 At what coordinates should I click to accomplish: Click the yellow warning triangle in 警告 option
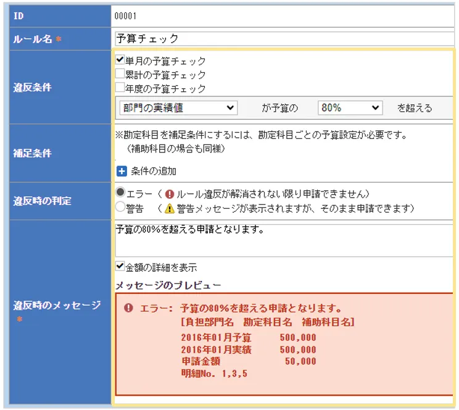(170, 208)
